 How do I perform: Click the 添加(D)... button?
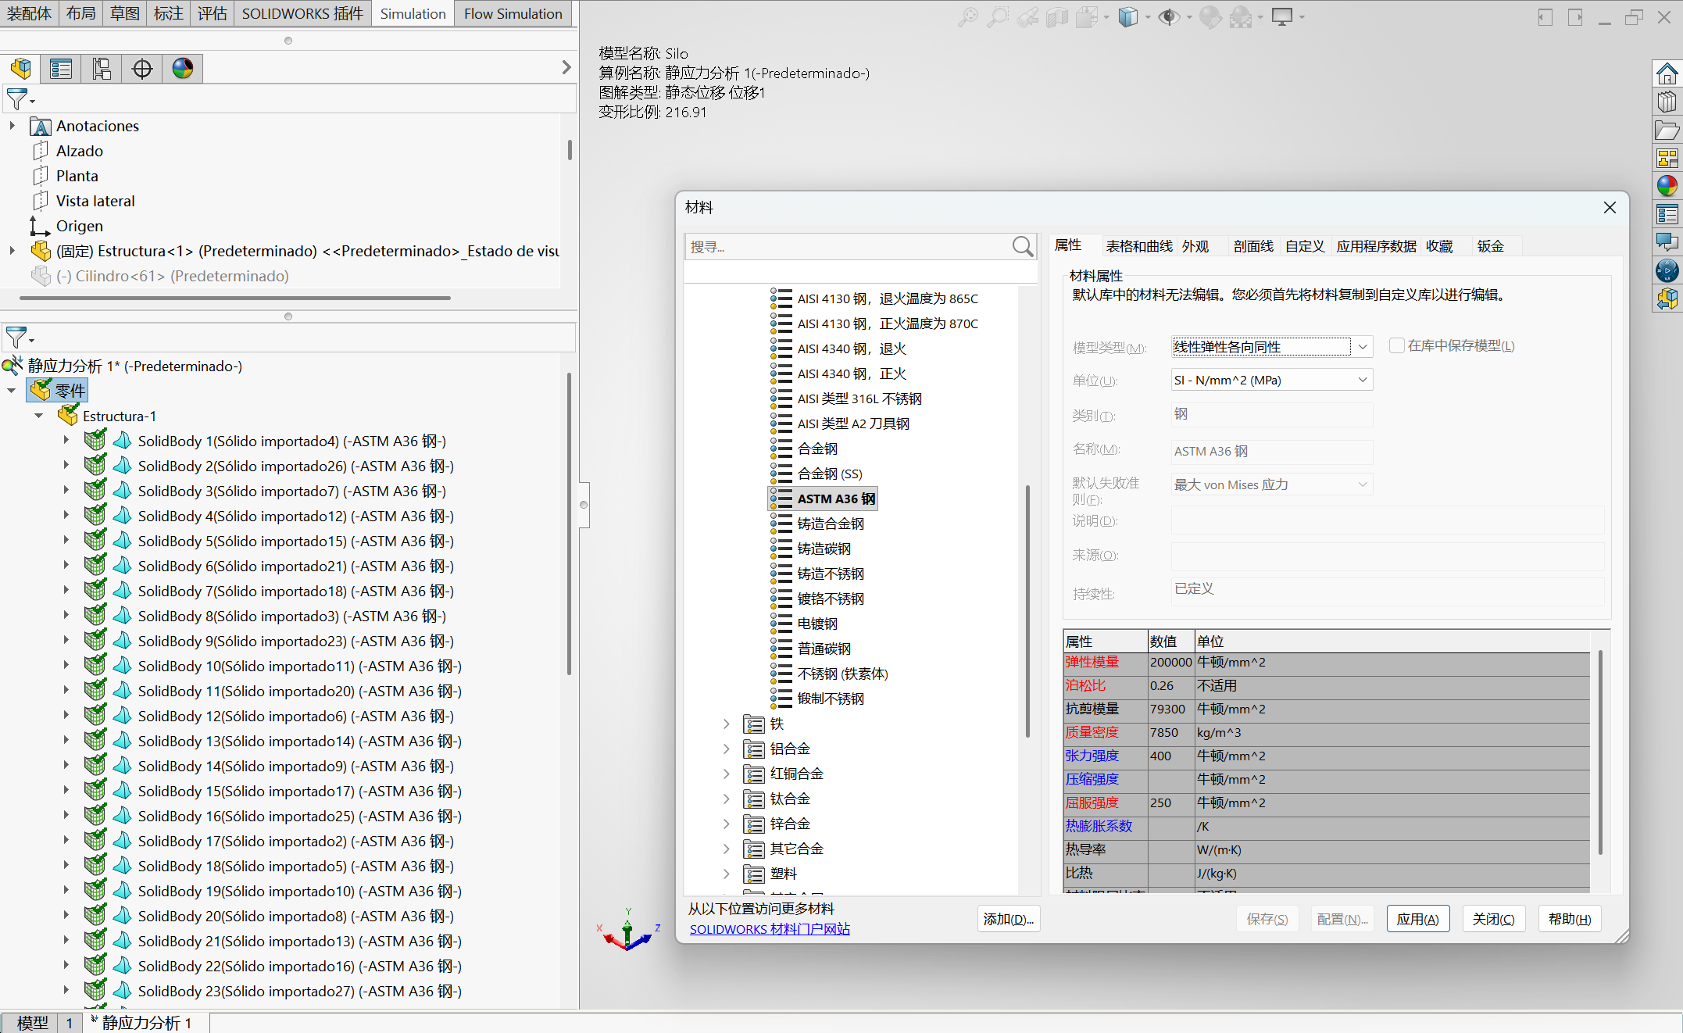pyautogui.click(x=1008, y=919)
